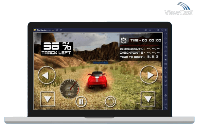This screenshot has height=135, width=197.
Task: Tap the square down-arrow pedal under the right steering arrow
Action: pyautogui.click(x=148, y=99)
